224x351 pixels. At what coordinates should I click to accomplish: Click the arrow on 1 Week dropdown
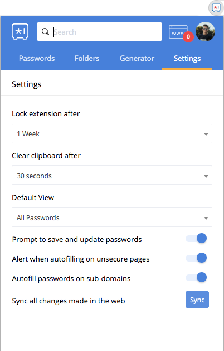click(206, 134)
